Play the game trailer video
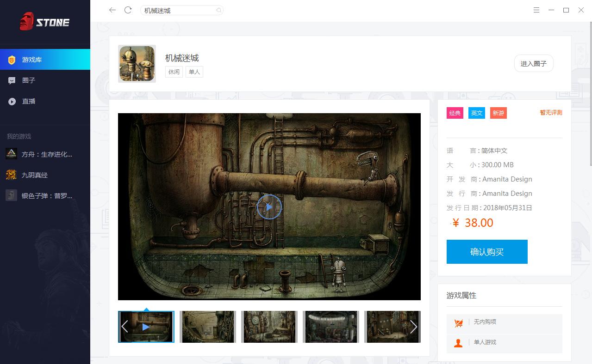This screenshot has width=592, height=364. pyautogui.click(x=269, y=207)
